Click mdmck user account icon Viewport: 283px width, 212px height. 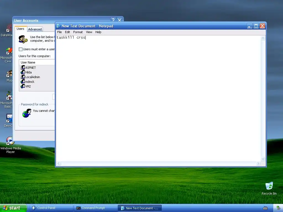(23, 81)
